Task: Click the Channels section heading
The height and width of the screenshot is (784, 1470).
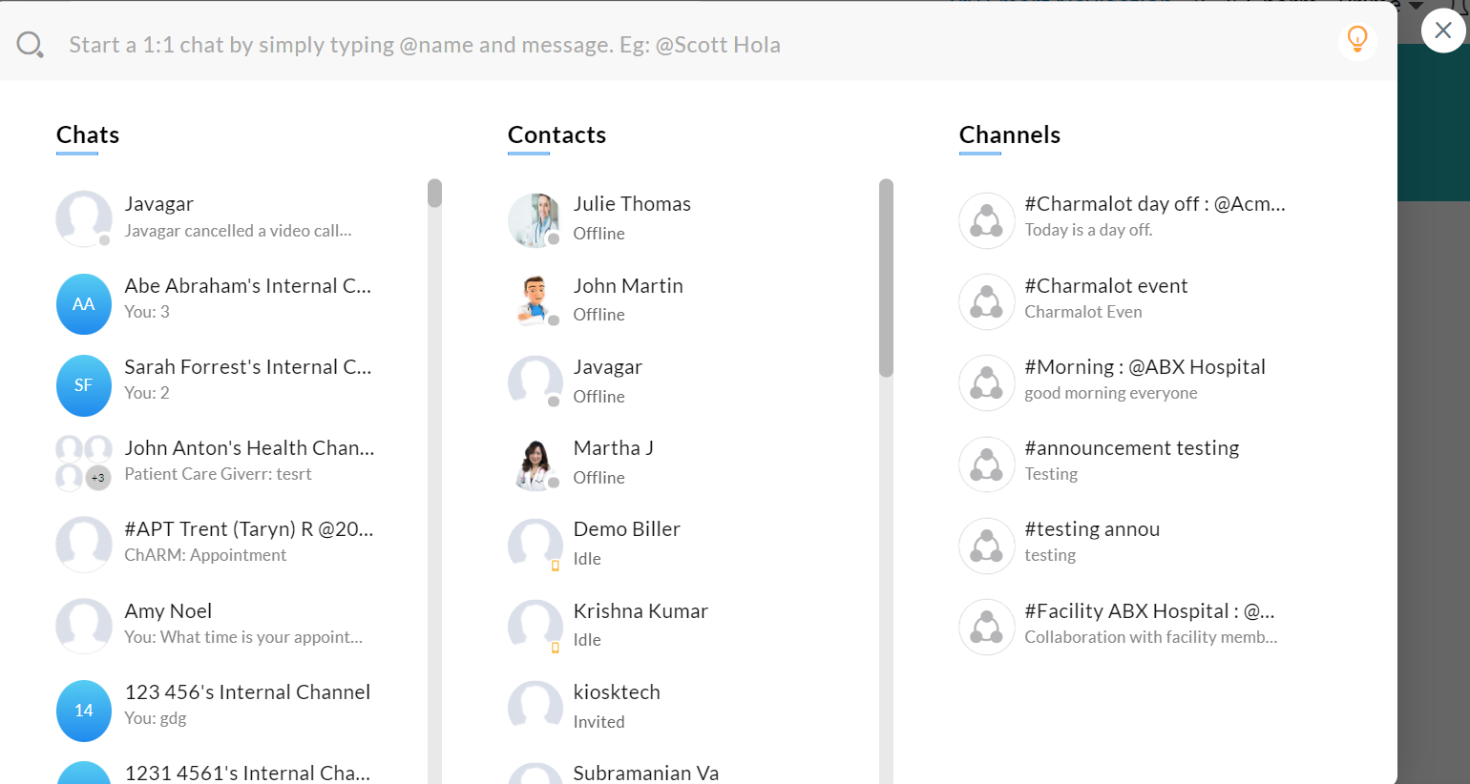Action: click(x=1009, y=134)
